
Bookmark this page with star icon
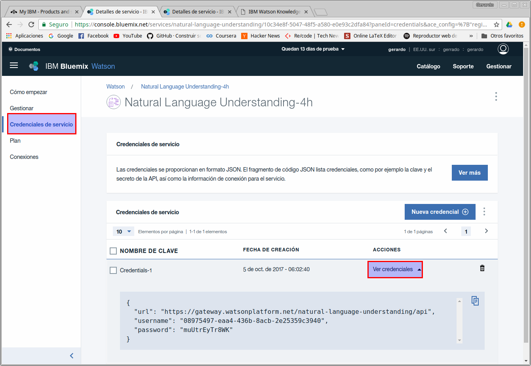click(x=496, y=25)
